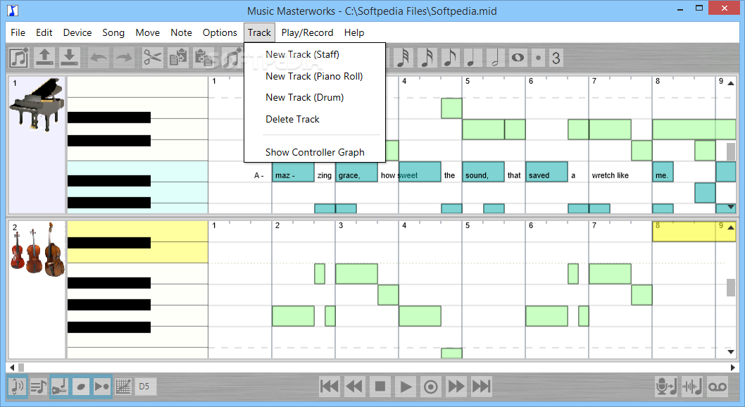Image resolution: width=745 pixels, height=407 pixels.
Task: Select the whole note duration
Action: [x=518, y=58]
